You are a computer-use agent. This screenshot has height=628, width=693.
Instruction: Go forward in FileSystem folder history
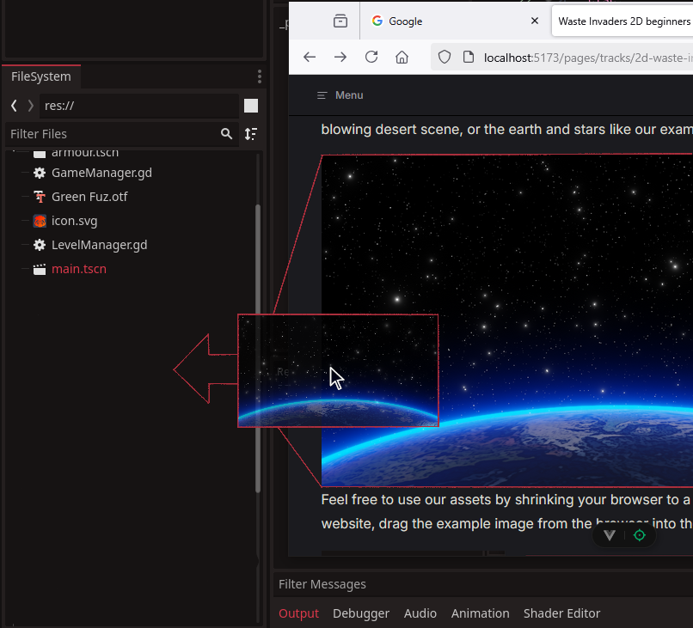30,106
